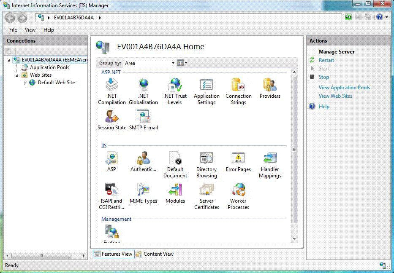
Task: Select Web Sites in Connections tree
Action: [41, 75]
